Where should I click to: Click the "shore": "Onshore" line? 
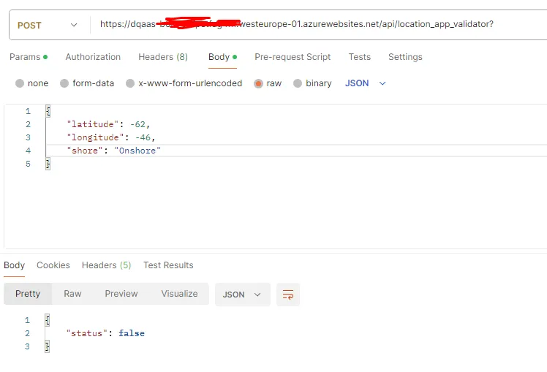pos(114,151)
